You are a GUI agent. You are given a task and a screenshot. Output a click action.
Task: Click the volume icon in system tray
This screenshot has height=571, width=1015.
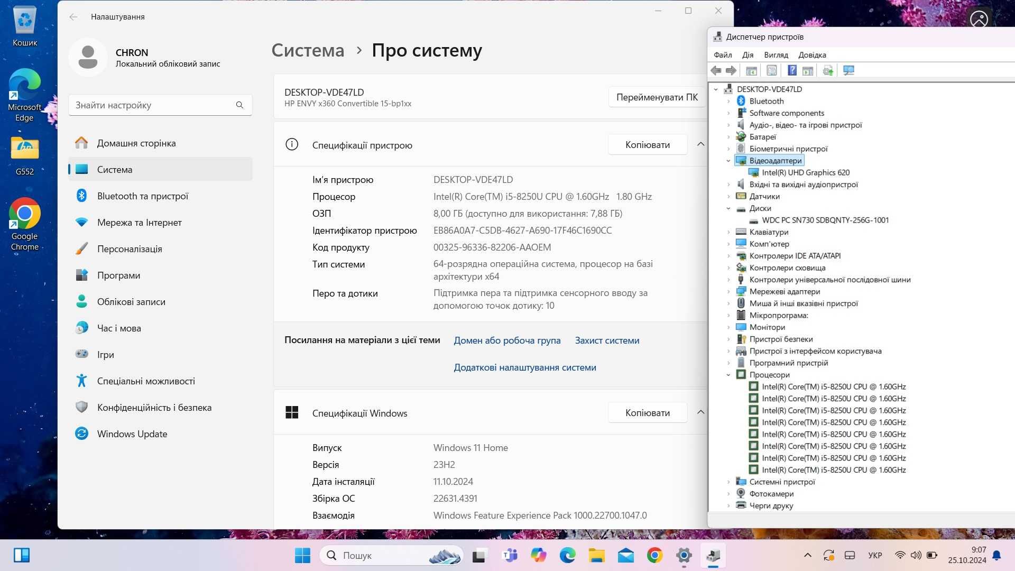click(916, 555)
